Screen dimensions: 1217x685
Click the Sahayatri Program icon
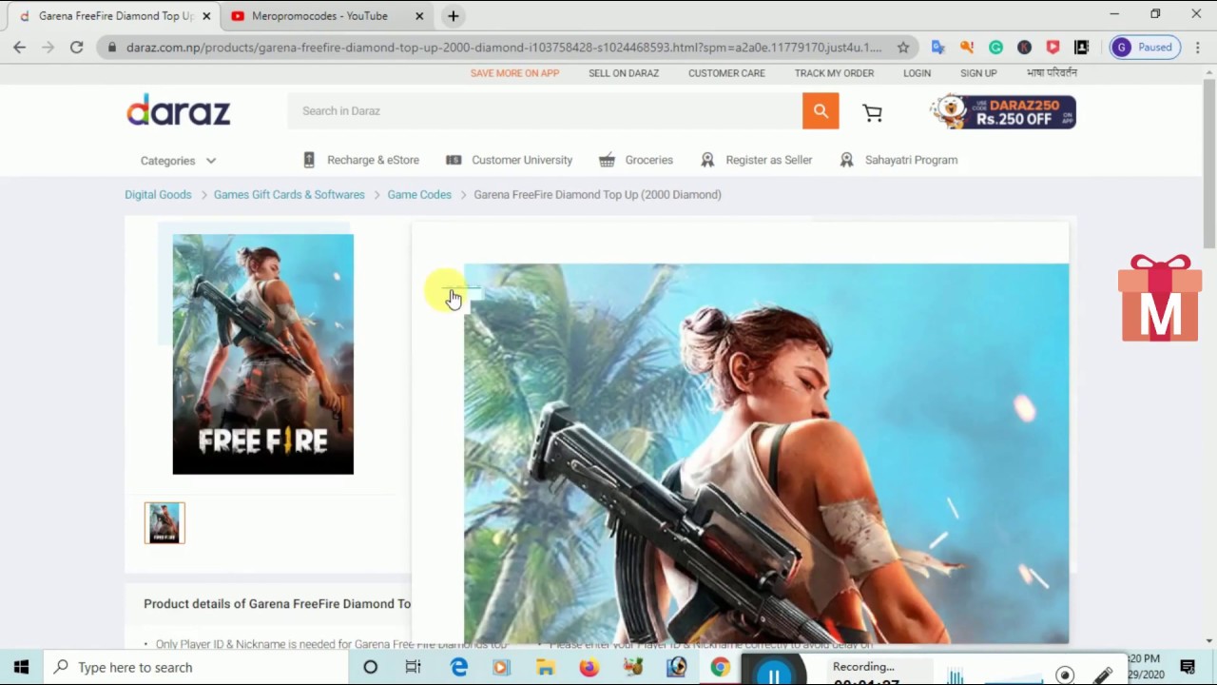(846, 160)
